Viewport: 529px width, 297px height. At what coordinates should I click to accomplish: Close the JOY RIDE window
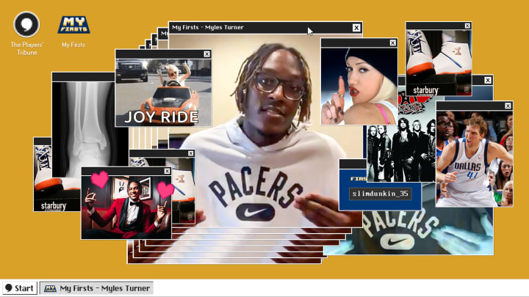pos(206,54)
